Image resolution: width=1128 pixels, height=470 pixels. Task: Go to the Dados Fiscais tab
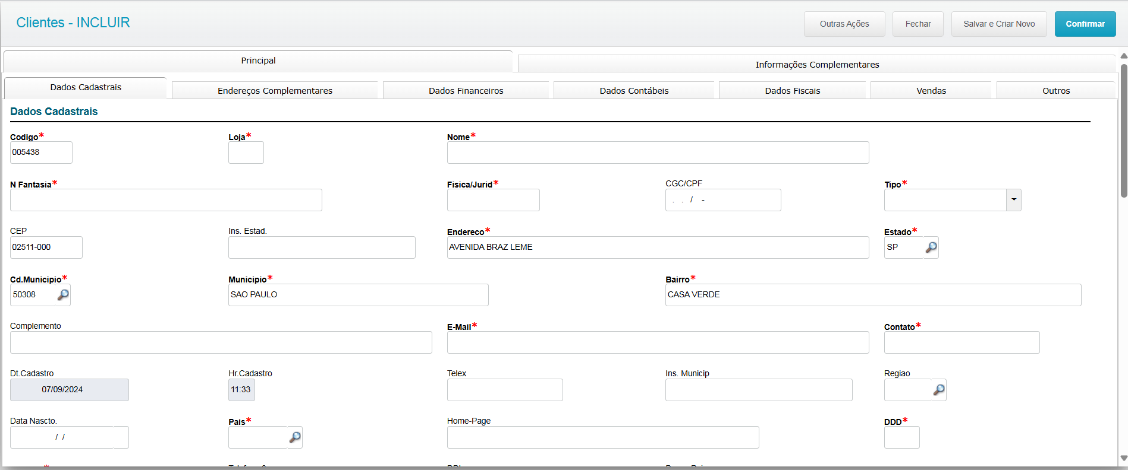[792, 91]
